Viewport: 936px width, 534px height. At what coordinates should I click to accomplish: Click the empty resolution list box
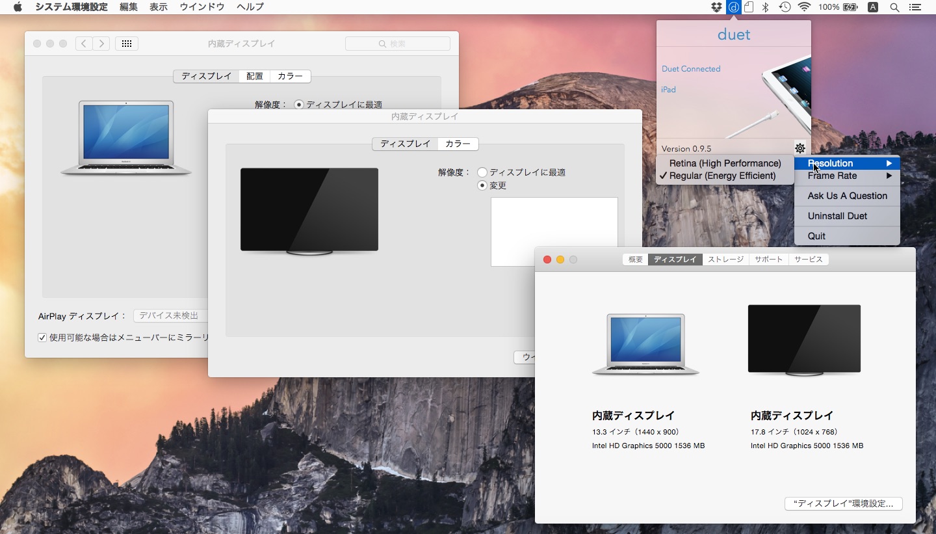tap(554, 232)
